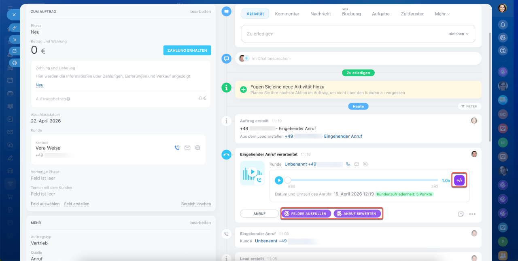Add a note to the call activity

[x=461, y=214]
